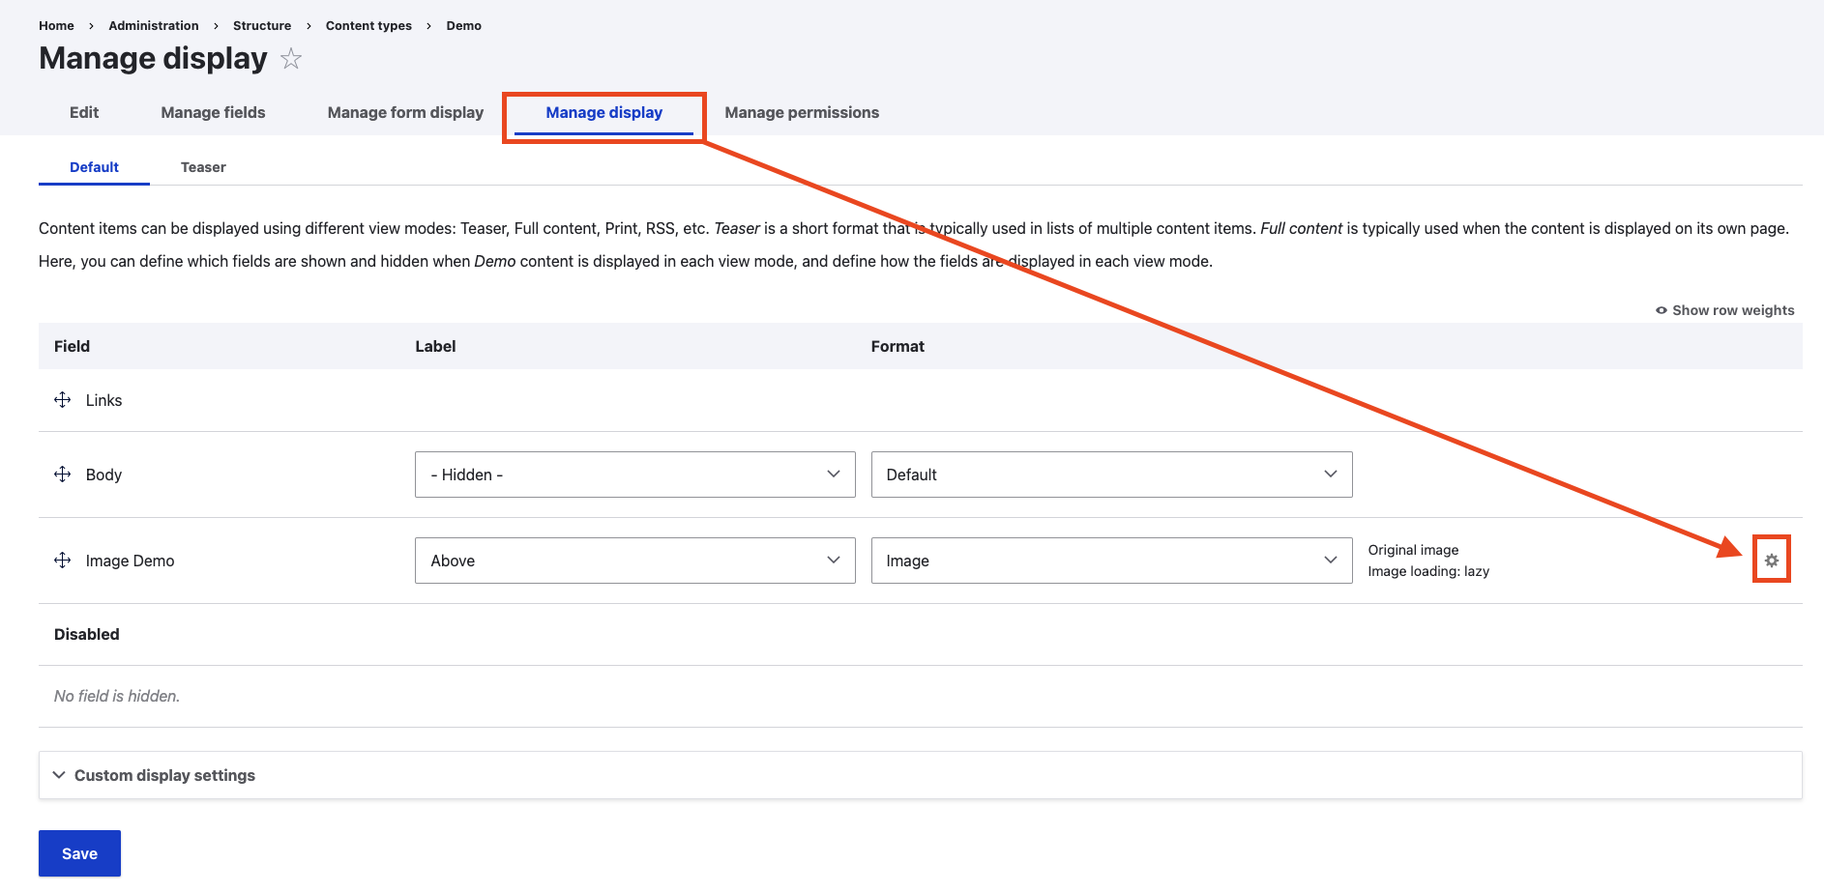
Task: Grab the drag handle for Image Demo row
Action: tap(63, 561)
